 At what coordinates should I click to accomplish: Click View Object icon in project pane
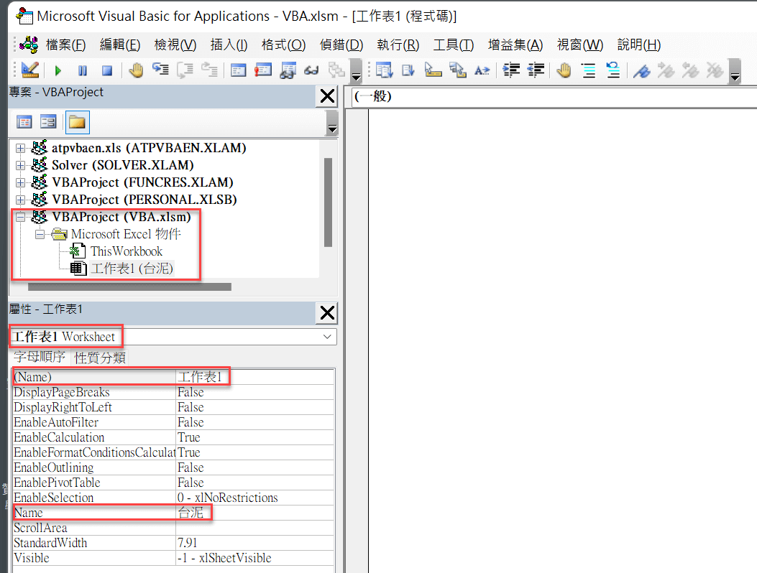coord(47,121)
